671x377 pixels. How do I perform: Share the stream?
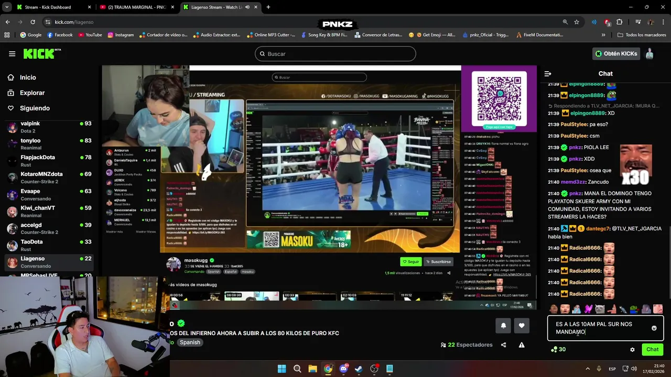pyautogui.click(x=504, y=345)
